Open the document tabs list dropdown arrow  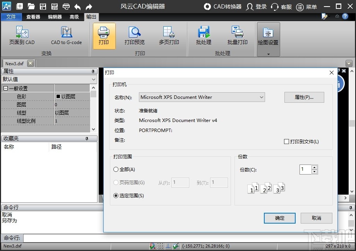coord(349,63)
